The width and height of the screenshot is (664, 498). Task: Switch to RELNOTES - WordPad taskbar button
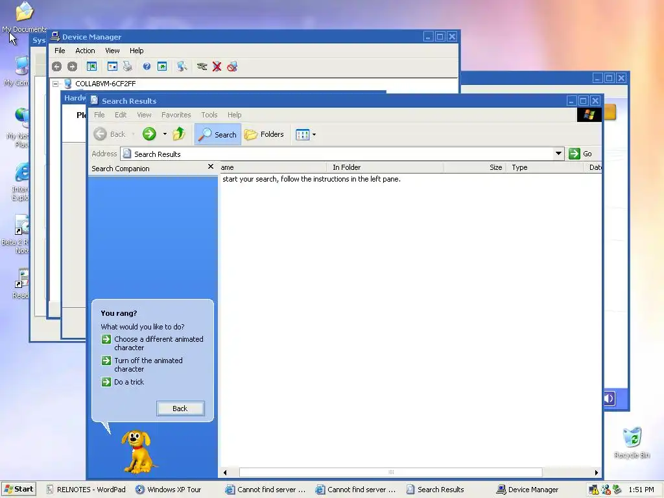tap(86, 490)
